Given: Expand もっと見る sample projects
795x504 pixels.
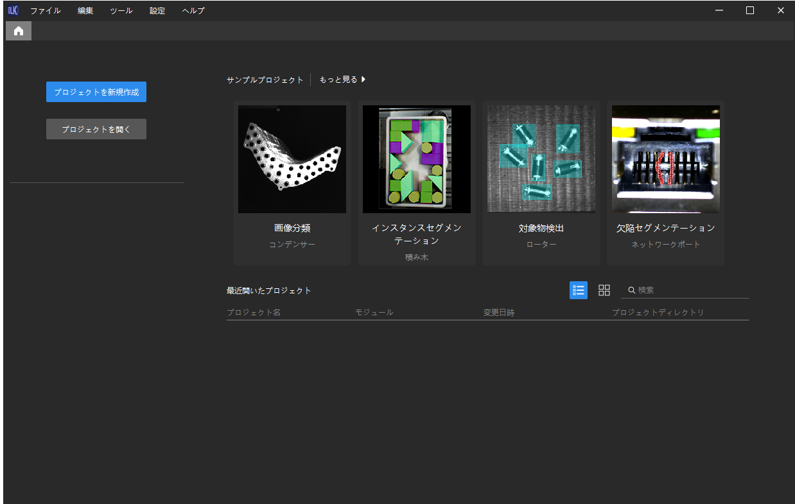Looking at the screenshot, I should [x=342, y=80].
